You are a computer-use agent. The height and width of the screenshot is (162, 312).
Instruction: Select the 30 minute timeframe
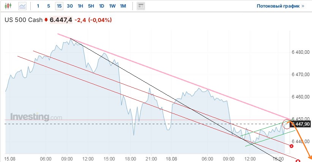[69, 6]
